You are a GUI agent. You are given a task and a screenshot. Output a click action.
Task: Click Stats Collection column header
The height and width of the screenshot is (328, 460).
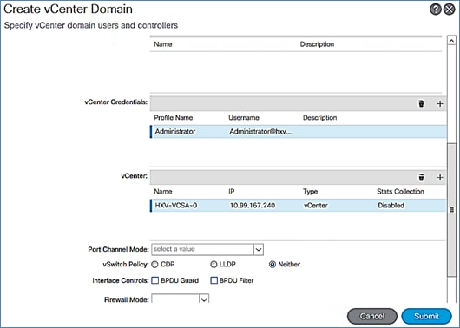click(400, 191)
